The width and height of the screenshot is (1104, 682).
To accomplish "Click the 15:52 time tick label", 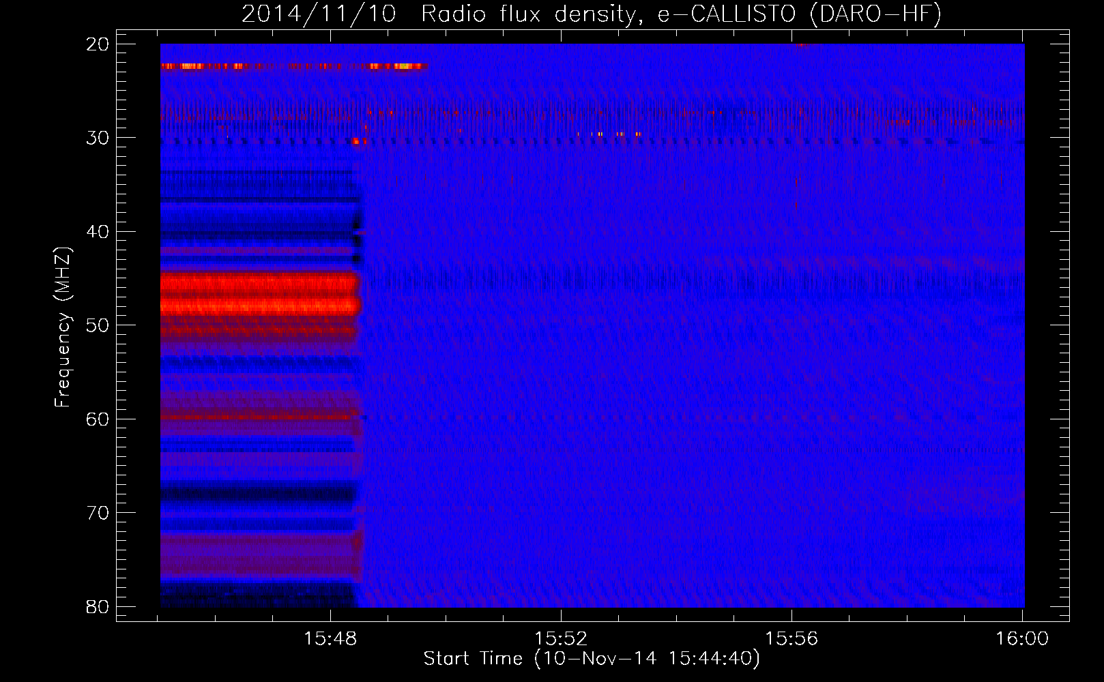I will (561, 639).
